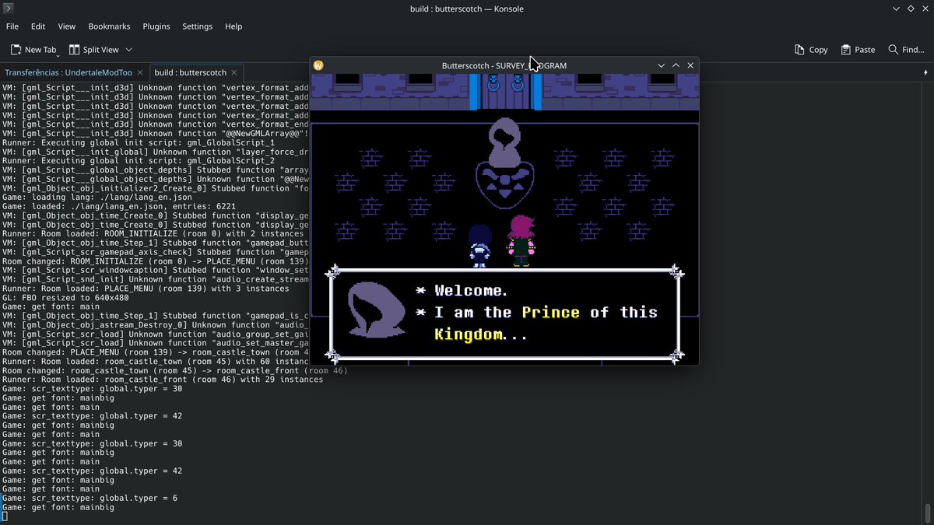Click the yellow word 'Kingdom' in the dialogue
Screen dimensions: 934x525
[469, 335]
